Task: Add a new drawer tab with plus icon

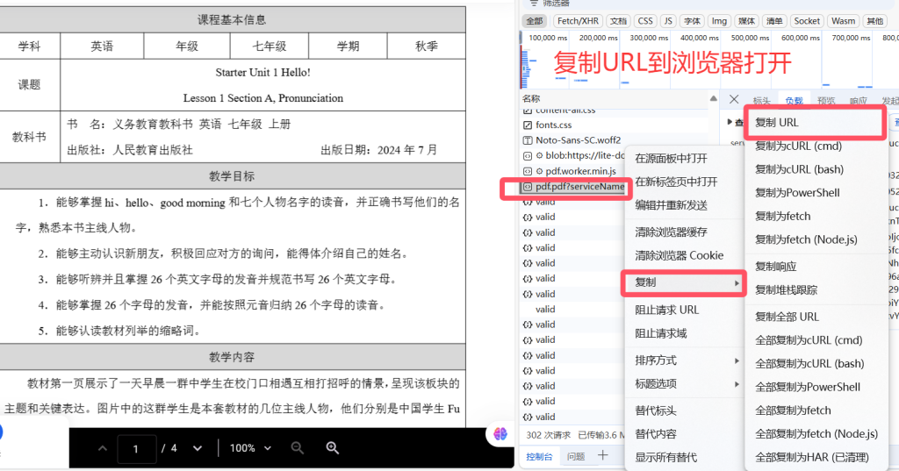Action: (x=602, y=455)
